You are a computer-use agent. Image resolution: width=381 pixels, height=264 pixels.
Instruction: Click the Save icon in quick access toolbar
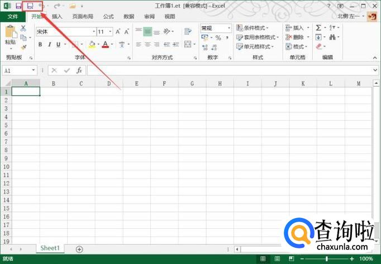(x=18, y=6)
